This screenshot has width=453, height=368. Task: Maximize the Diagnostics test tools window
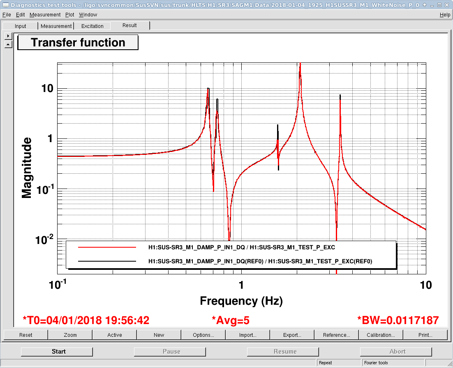coord(439,5)
